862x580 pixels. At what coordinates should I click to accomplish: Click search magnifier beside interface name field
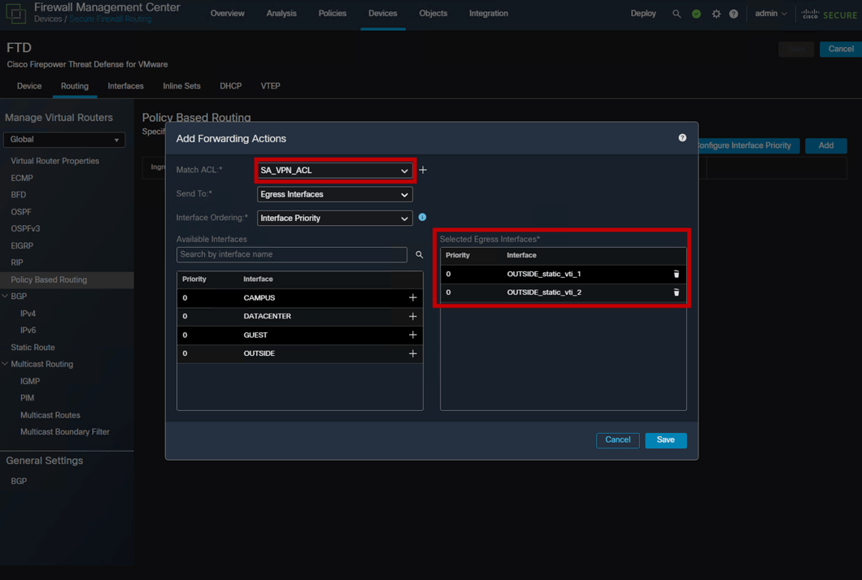(x=420, y=255)
